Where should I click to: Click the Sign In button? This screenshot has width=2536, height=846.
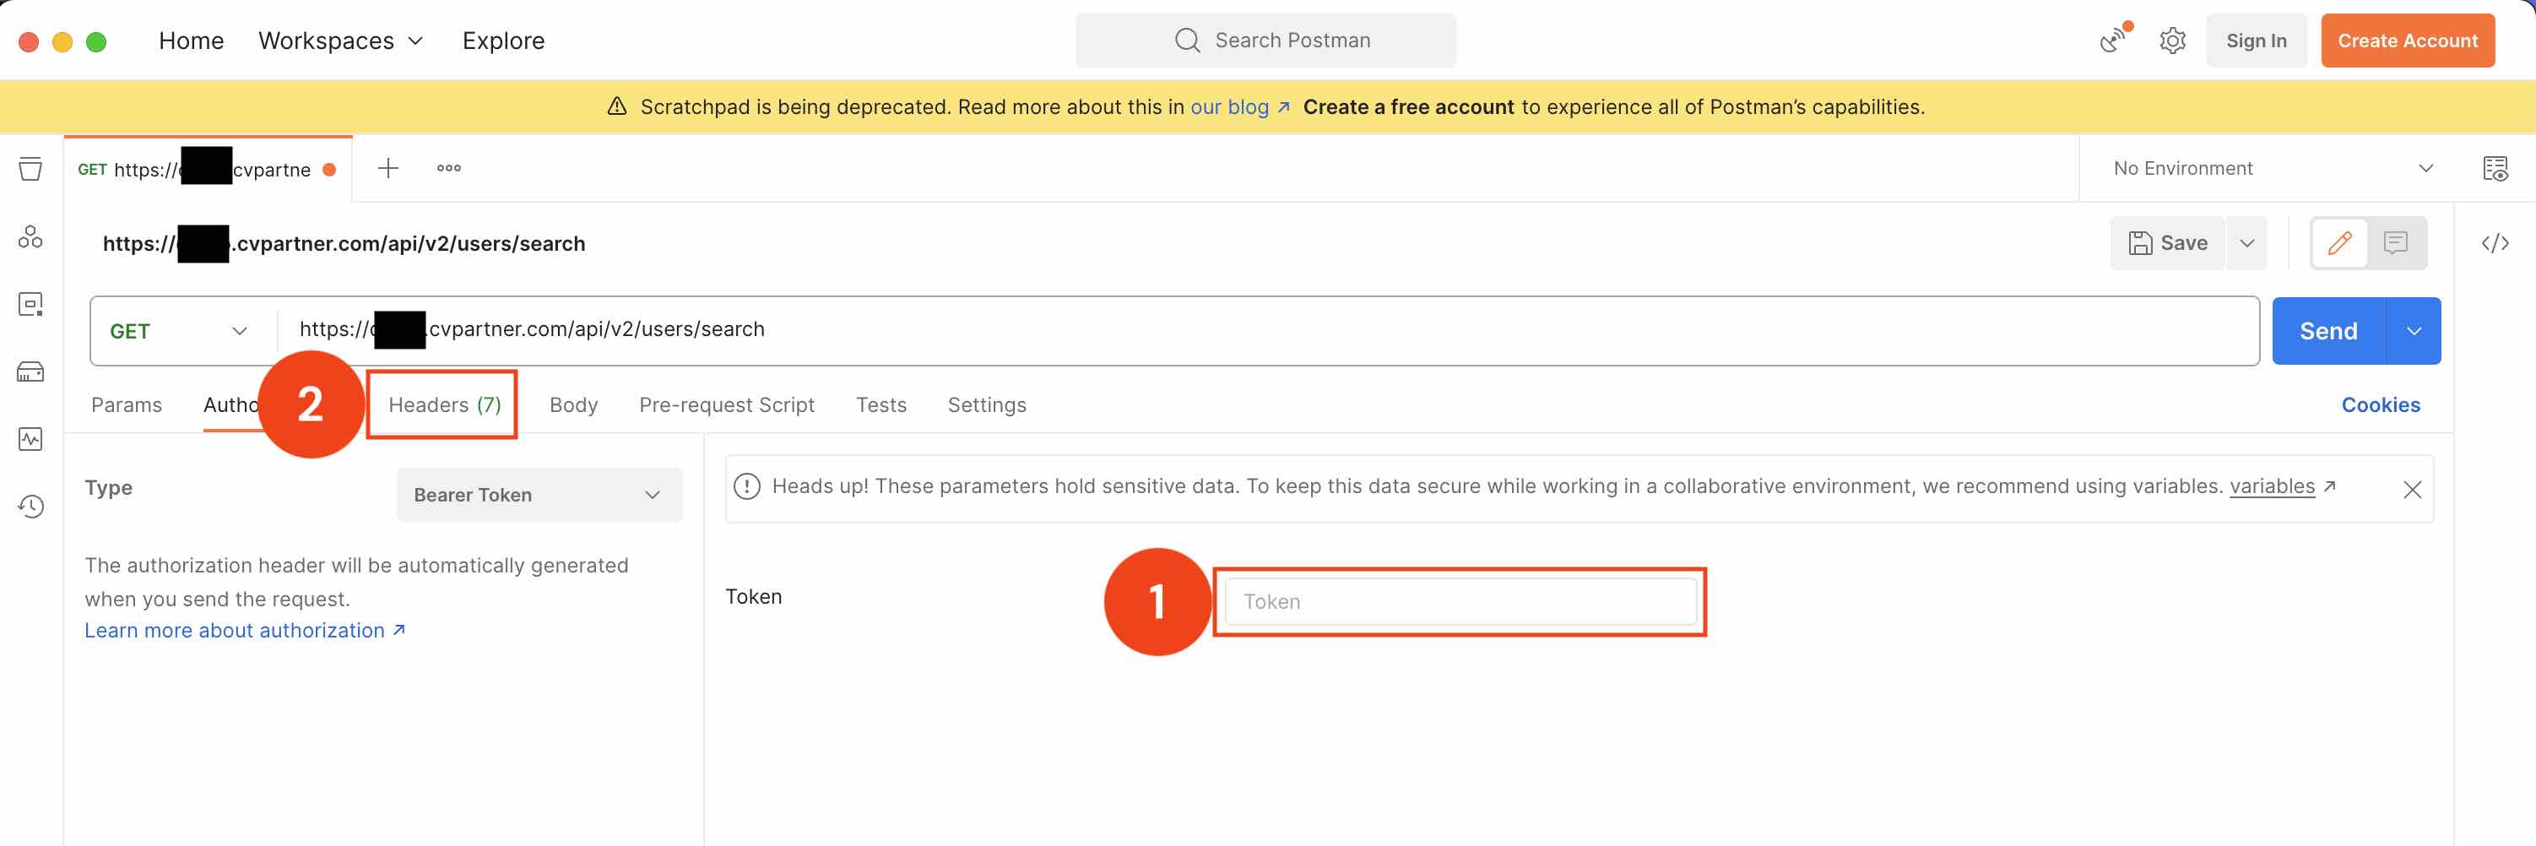2256,41
